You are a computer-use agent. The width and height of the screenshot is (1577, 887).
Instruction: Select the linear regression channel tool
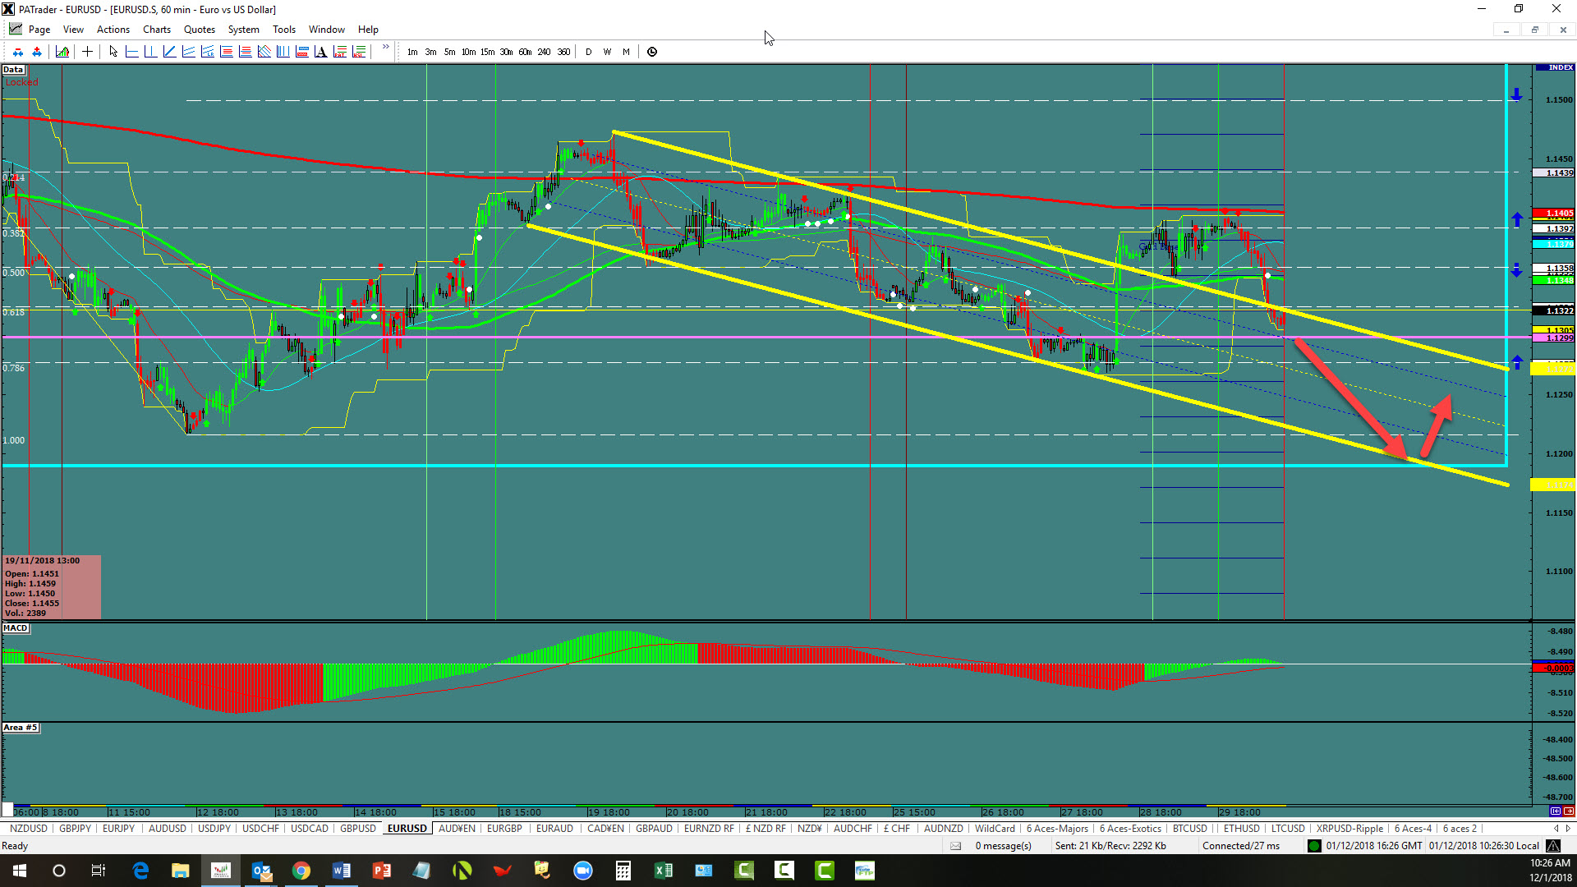click(207, 52)
